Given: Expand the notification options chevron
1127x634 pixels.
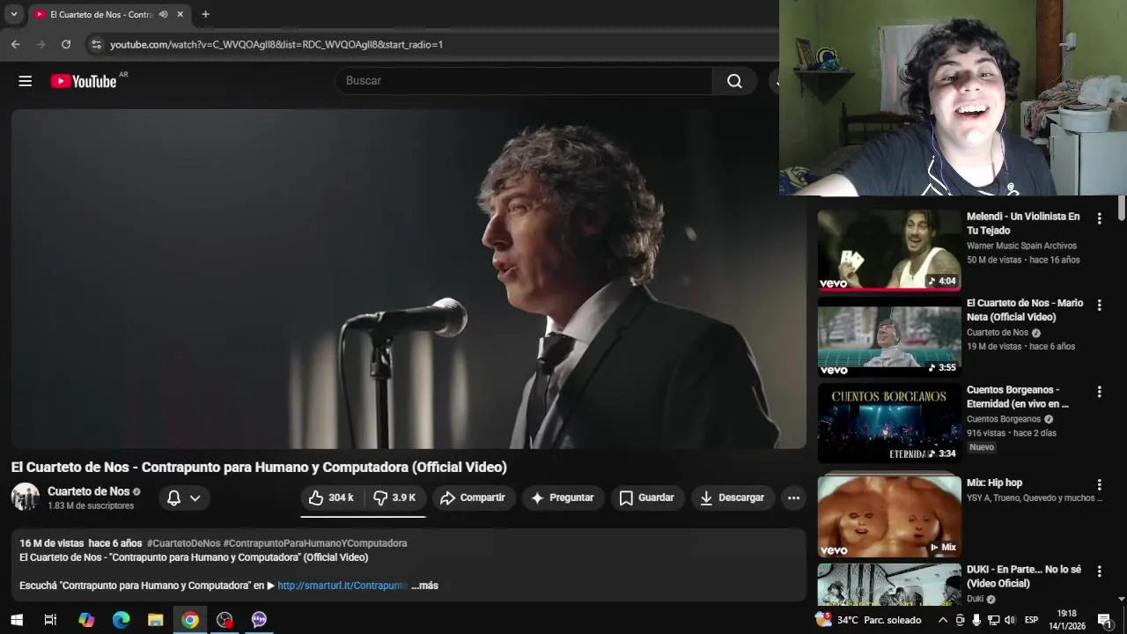Looking at the screenshot, I should [195, 498].
